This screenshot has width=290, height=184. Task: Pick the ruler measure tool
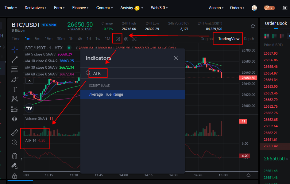pos(14,132)
